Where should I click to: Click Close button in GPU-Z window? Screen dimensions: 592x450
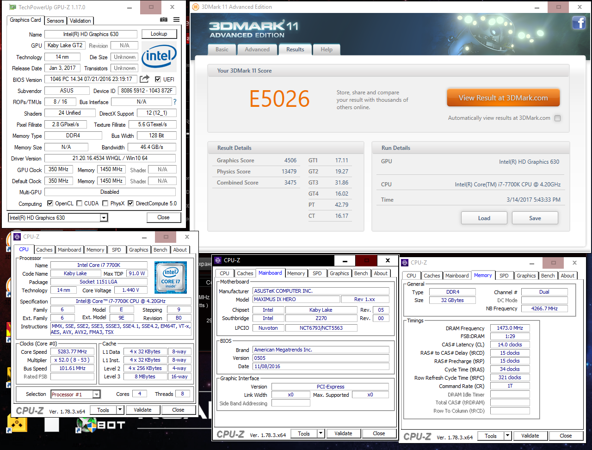pos(163,217)
